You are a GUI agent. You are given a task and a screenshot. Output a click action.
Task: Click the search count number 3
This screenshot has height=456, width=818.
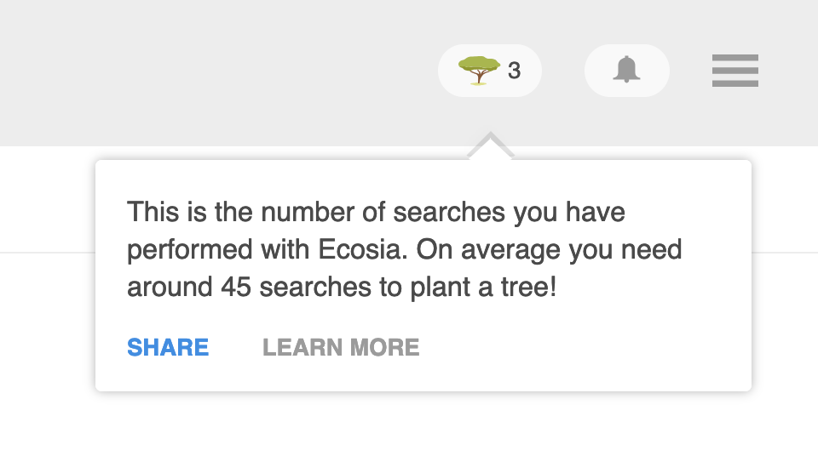click(514, 71)
